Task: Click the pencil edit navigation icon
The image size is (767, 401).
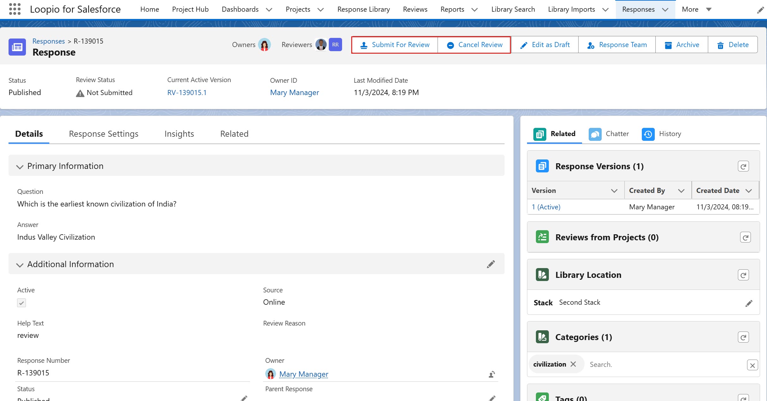Action: [760, 10]
